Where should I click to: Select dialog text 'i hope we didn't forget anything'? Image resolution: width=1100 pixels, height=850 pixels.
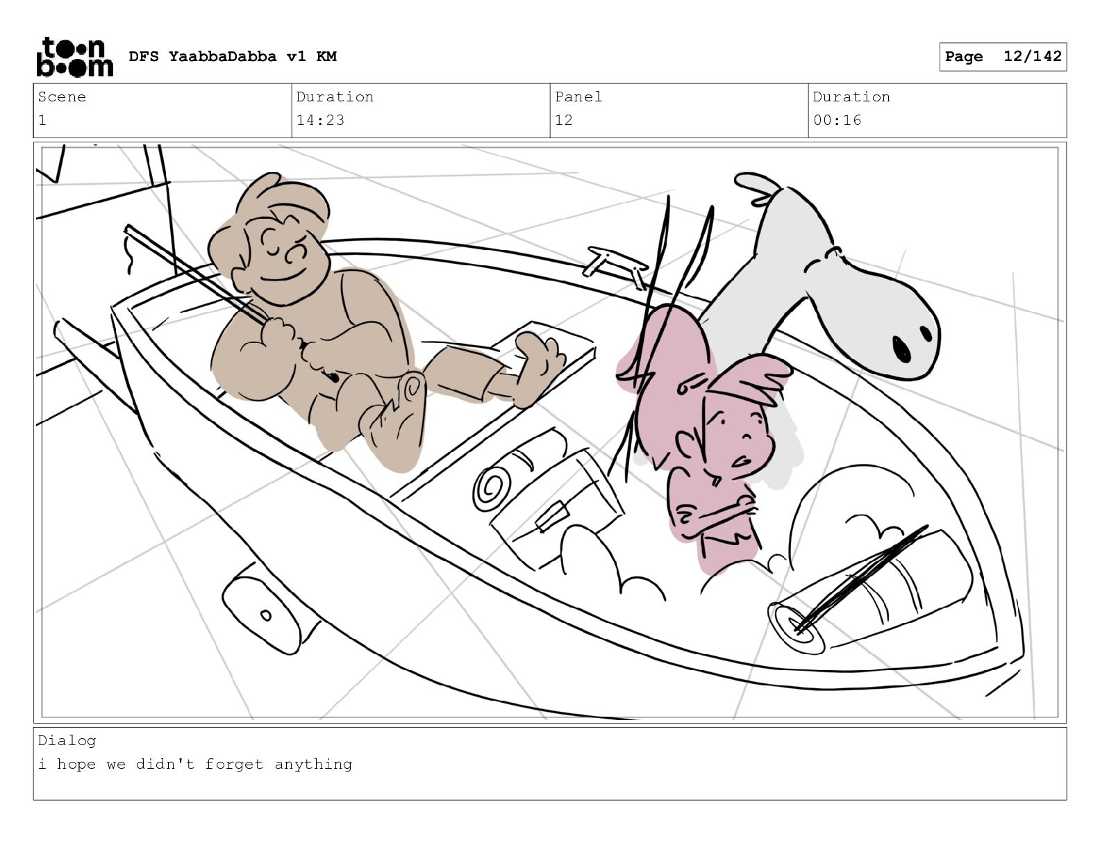point(195,765)
